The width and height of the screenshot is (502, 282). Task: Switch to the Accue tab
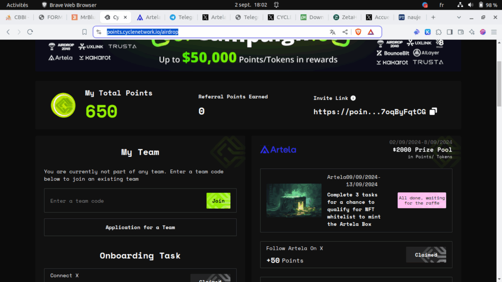[x=377, y=17]
